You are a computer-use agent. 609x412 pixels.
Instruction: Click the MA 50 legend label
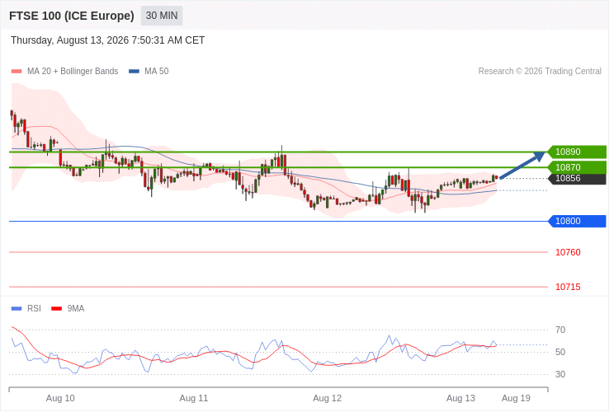157,72
